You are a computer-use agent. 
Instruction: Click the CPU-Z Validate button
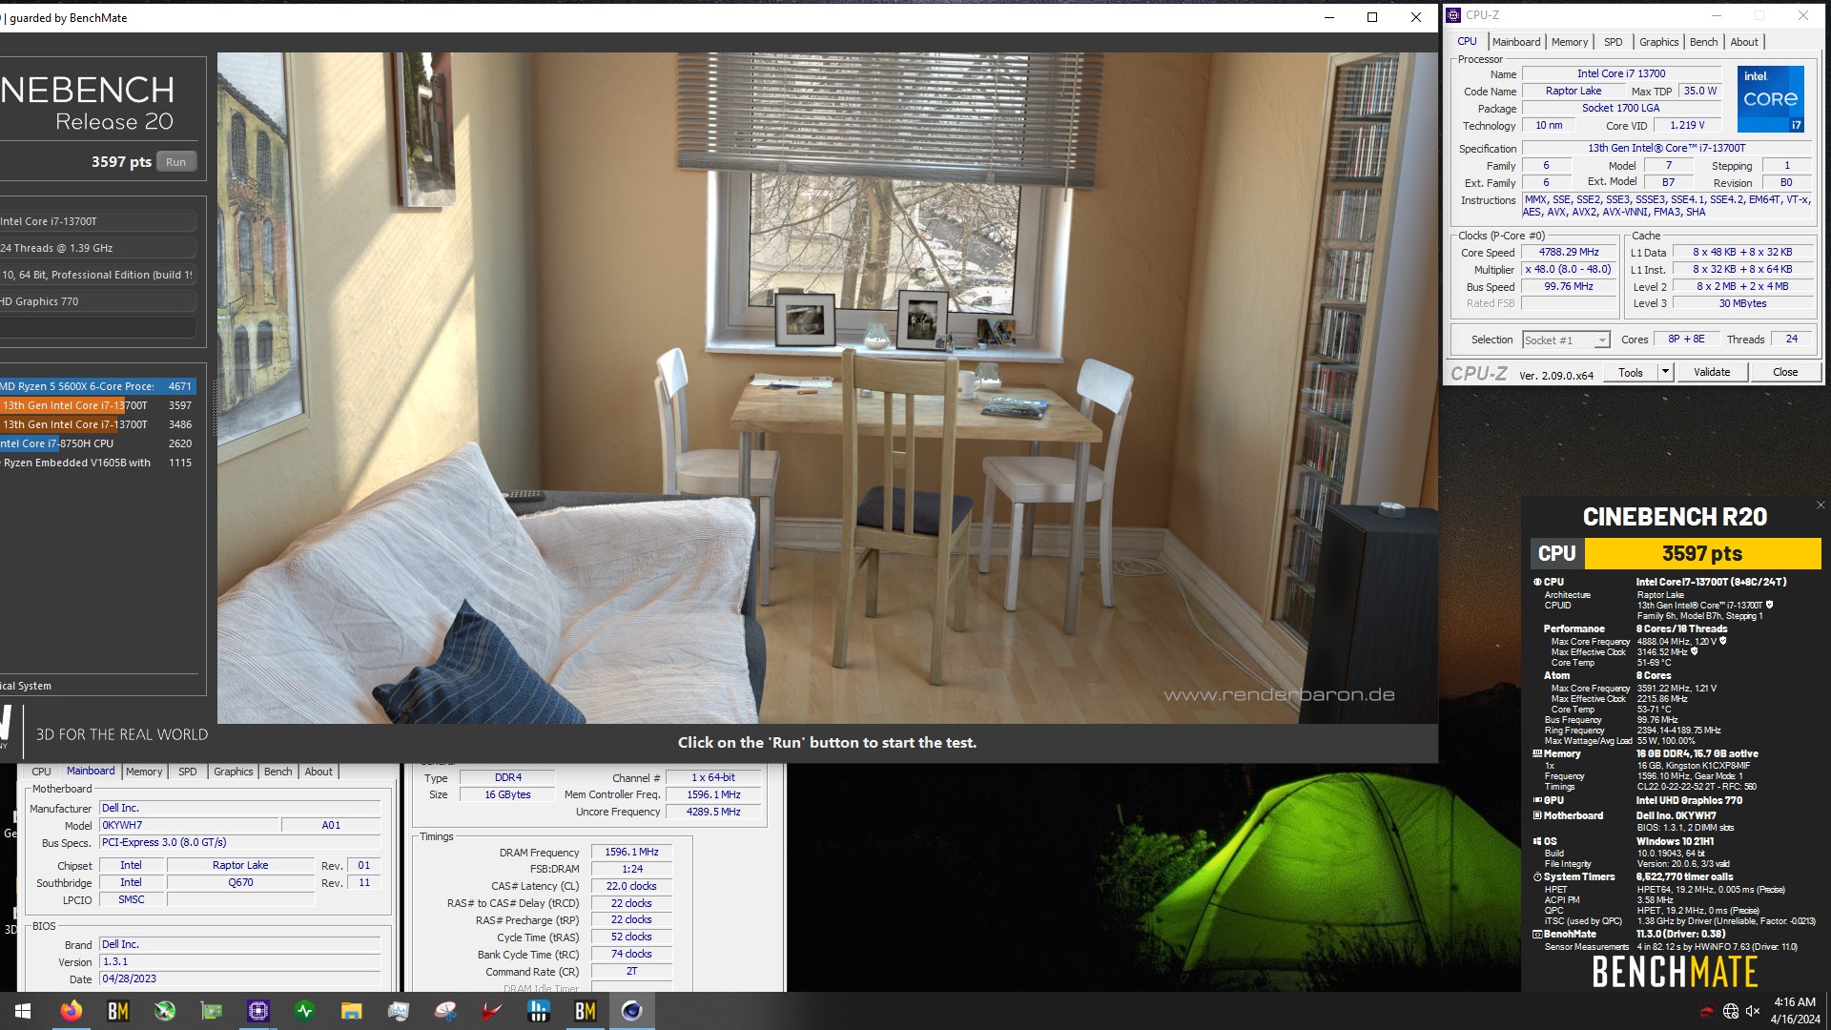(x=1712, y=372)
